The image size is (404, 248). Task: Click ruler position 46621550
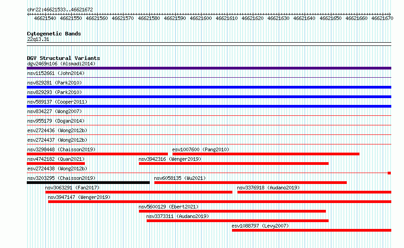pos(71,18)
